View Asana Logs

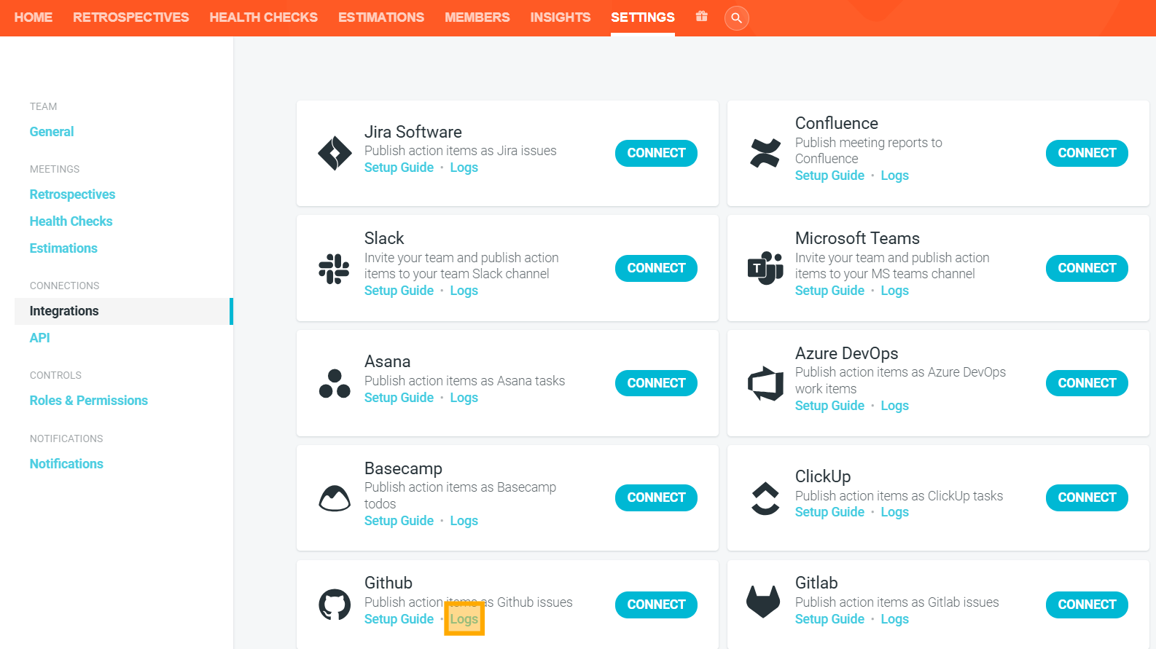click(464, 398)
